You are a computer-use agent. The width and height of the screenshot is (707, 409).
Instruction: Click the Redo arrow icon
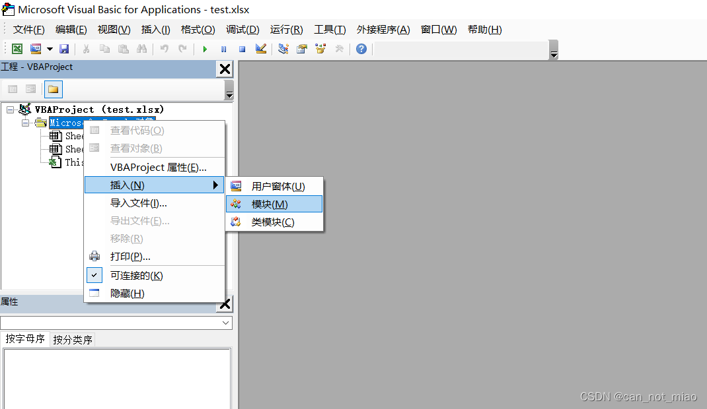tap(182, 49)
